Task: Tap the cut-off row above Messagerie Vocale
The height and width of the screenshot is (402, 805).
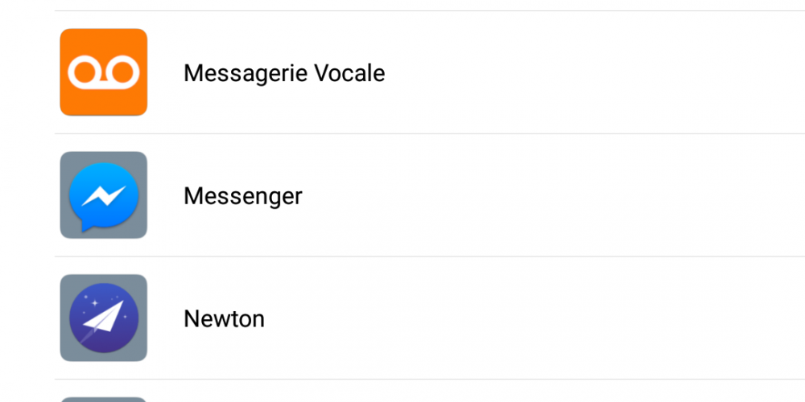Action: pyautogui.click(x=430, y=5)
